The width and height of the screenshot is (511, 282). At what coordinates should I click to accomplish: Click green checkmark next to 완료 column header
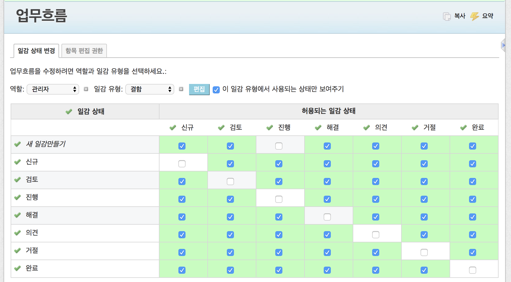click(x=463, y=127)
